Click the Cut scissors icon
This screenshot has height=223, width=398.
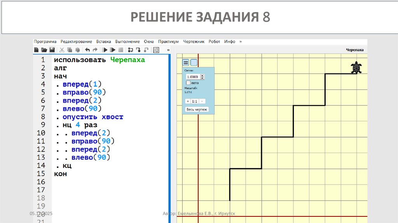[x=62, y=50]
